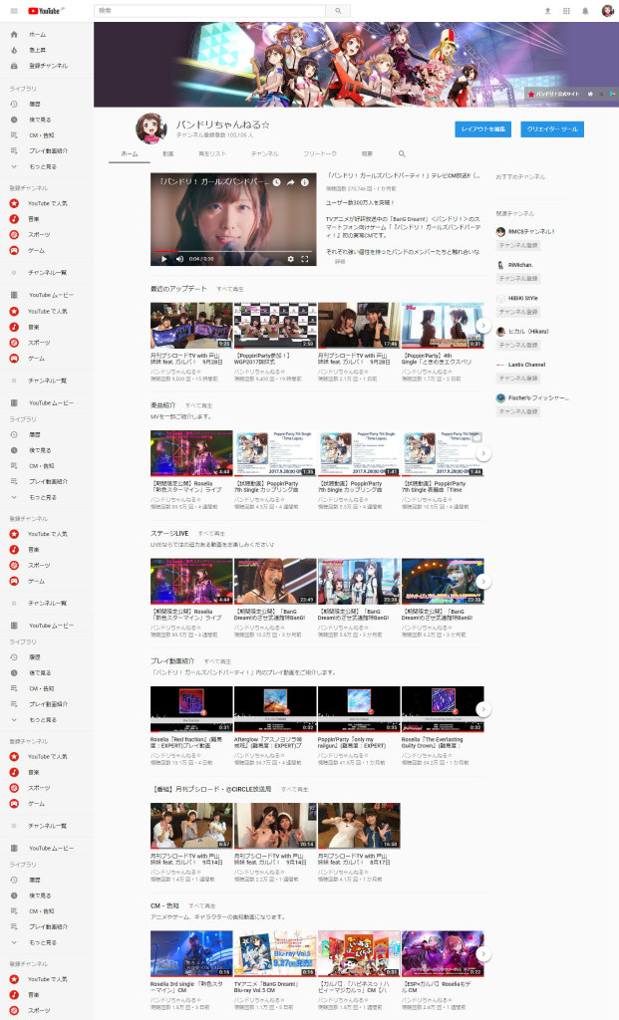Subscribe to the RMCSチャンネル!

click(518, 245)
